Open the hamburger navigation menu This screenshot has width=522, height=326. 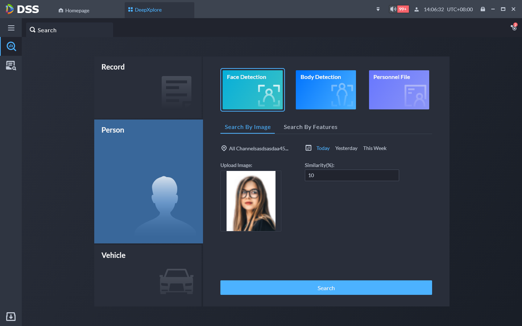click(11, 28)
